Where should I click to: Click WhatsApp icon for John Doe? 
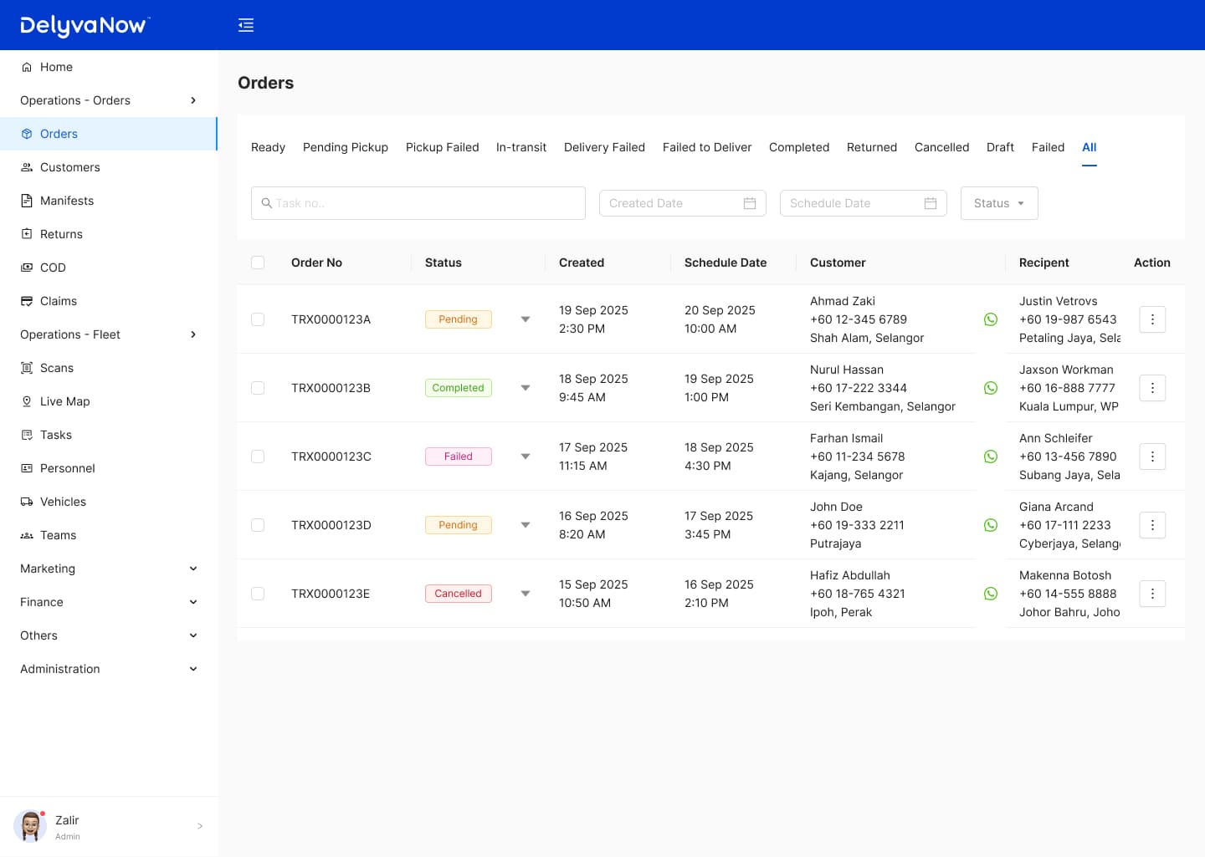(991, 525)
